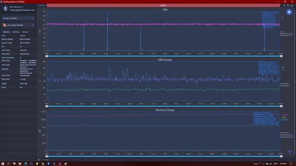296x166 pixels.
Task: Click the ENG language indicator
Action: click(x=276, y=164)
